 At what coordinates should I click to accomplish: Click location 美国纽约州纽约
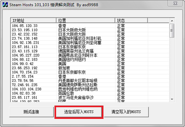click(x=72, y=60)
